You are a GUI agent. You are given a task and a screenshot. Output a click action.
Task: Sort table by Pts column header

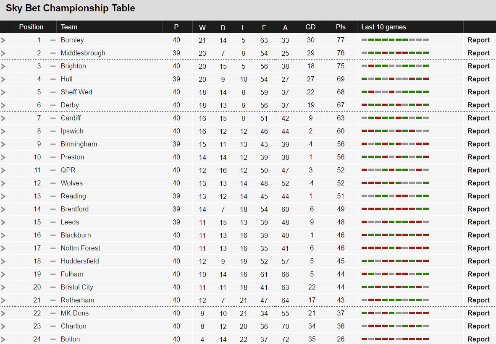click(341, 27)
